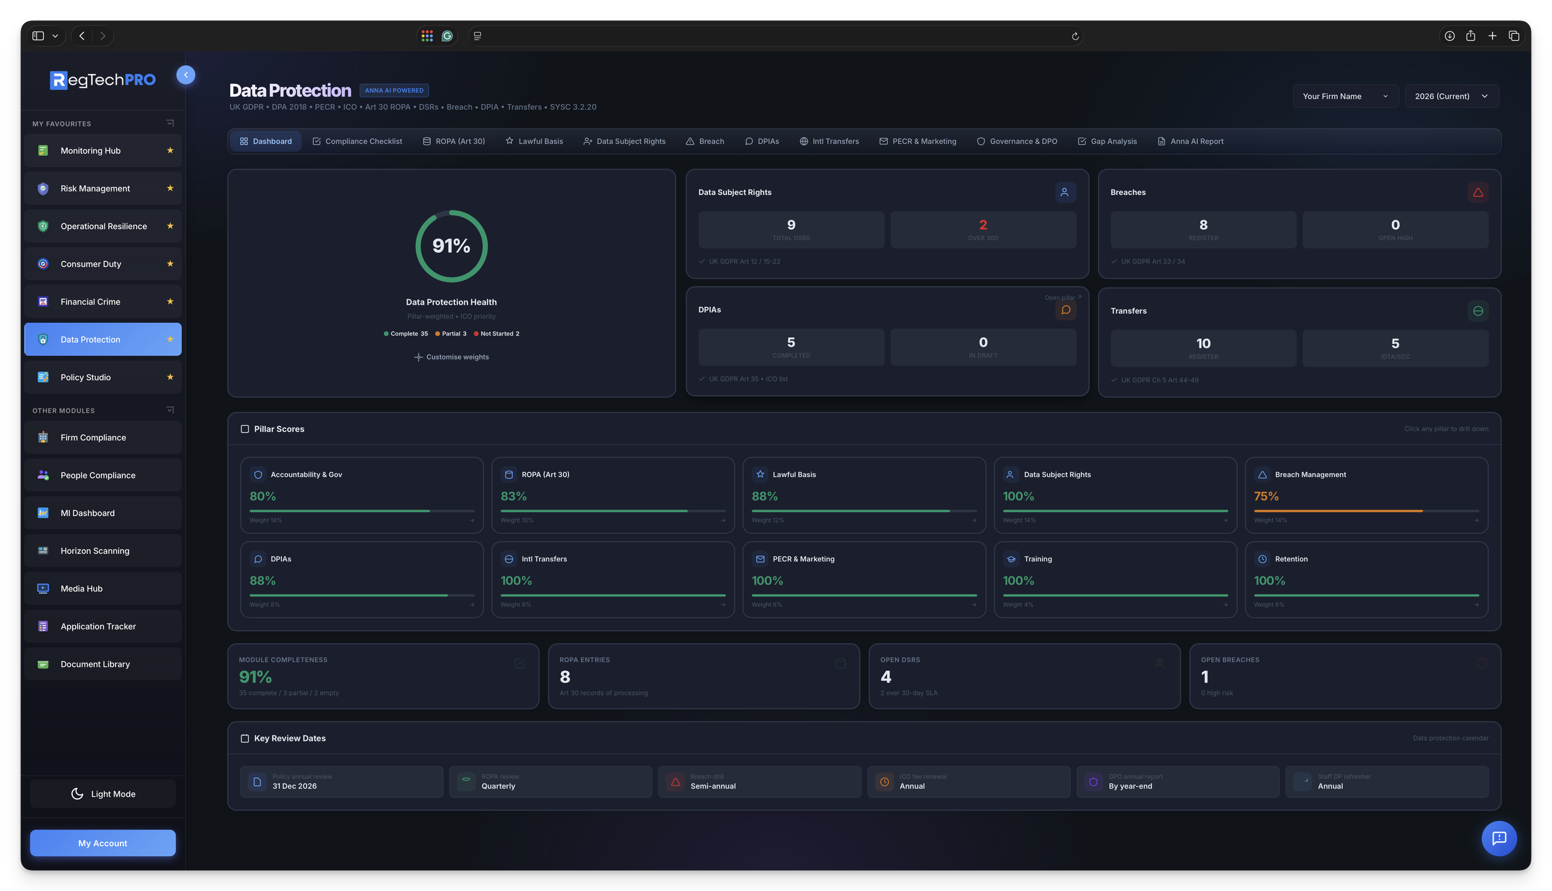This screenshot has width=1552, height=891.
Task: Drill into Accountability & Gov pillar arrow
Action: (472, 520)
